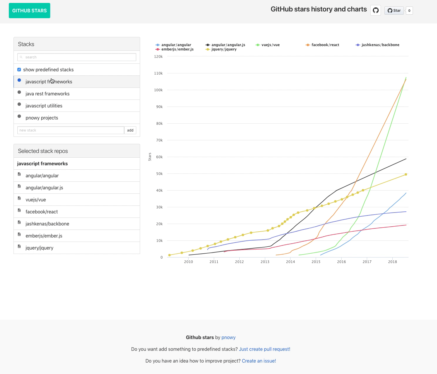437x374 pixels.
Task: Focus the stacks search field
Action: 77,57
